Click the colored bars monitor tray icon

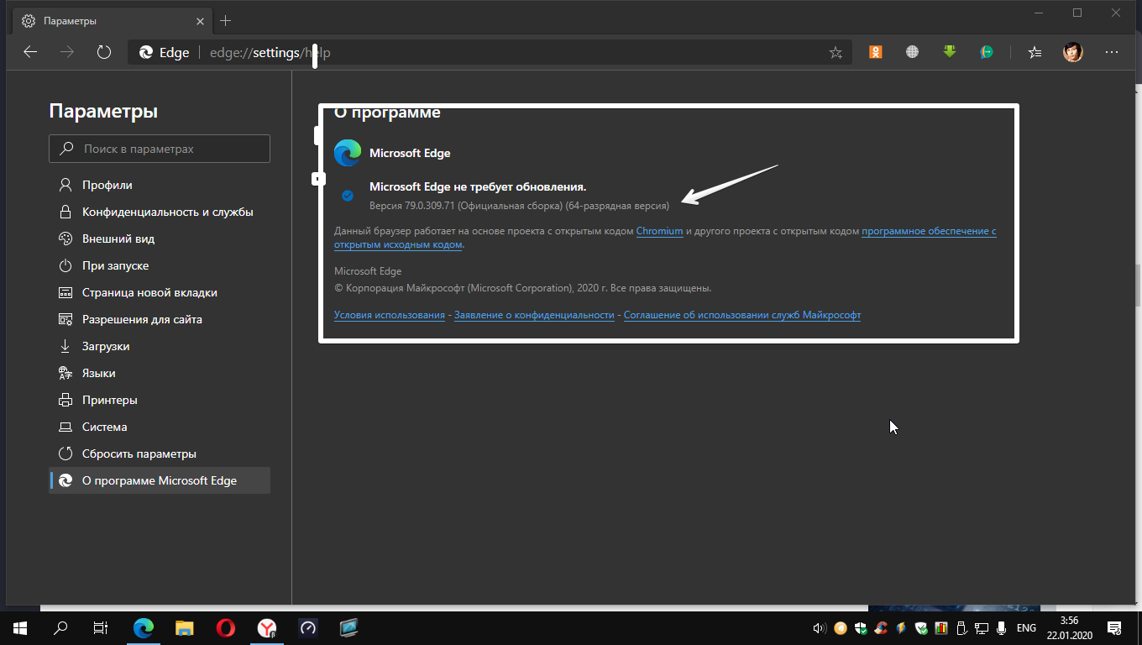[941, 628]
